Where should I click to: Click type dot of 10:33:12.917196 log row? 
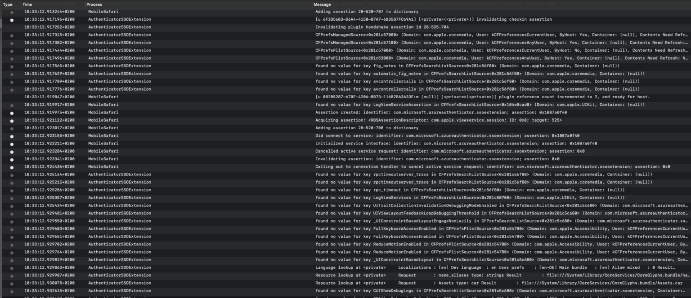coord(12,20)
